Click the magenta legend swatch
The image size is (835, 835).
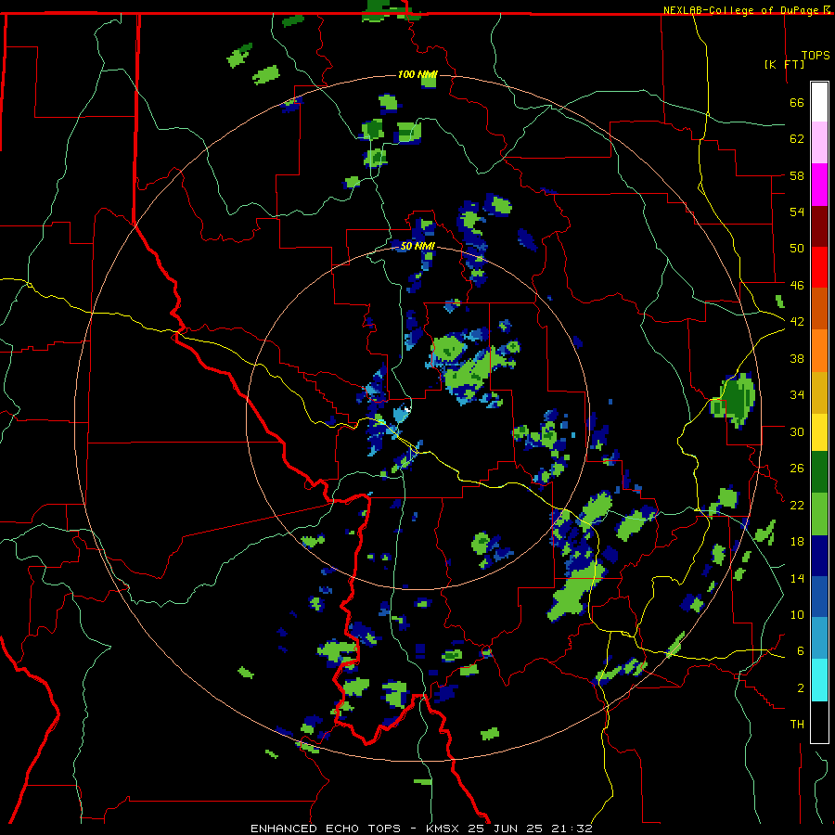pyautogui.click(x=819, y=185)
